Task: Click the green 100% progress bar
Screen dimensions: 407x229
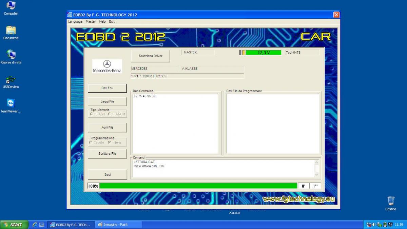Action: tap(198, 186)
